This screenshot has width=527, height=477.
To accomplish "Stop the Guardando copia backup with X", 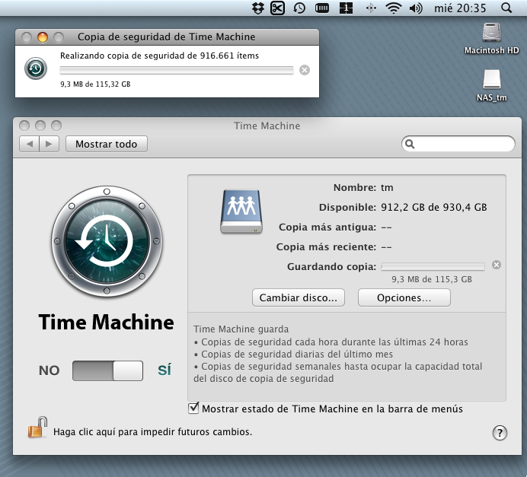I will 497,265.
